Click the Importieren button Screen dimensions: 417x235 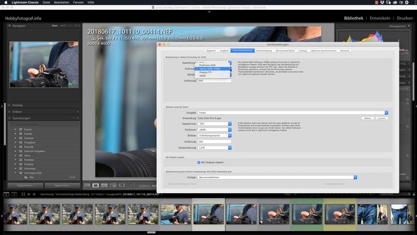25,185
